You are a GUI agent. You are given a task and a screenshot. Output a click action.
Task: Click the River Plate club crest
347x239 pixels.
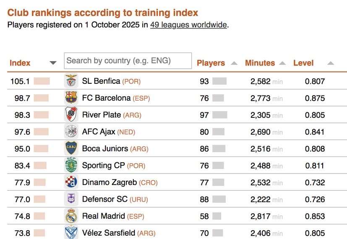[71, 115]
